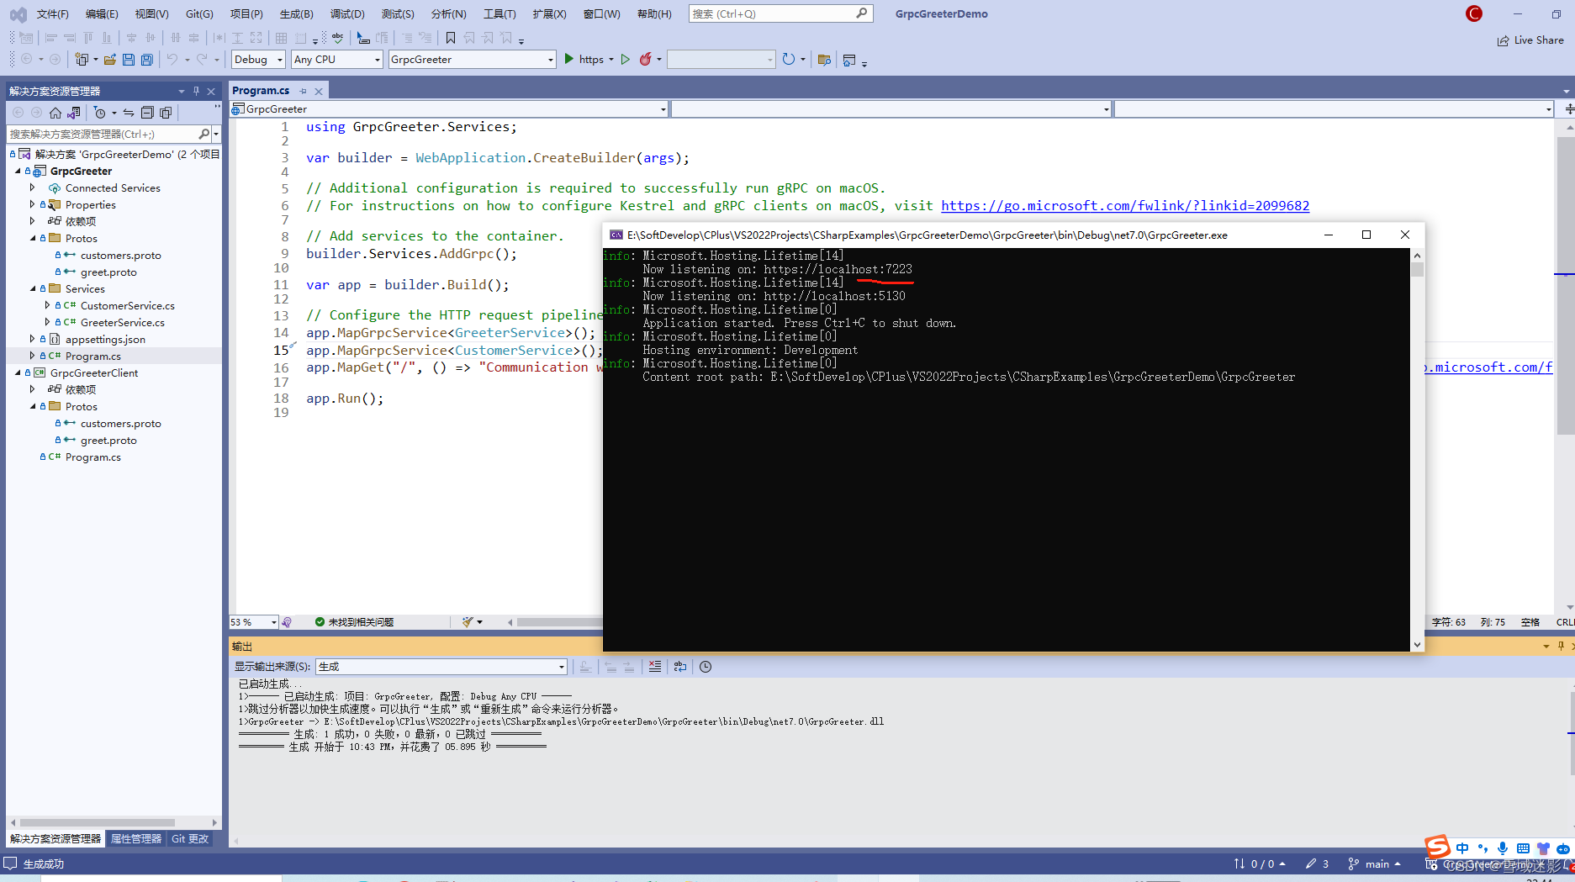
Task: Click the spell check abc icon
Action: 338,38
